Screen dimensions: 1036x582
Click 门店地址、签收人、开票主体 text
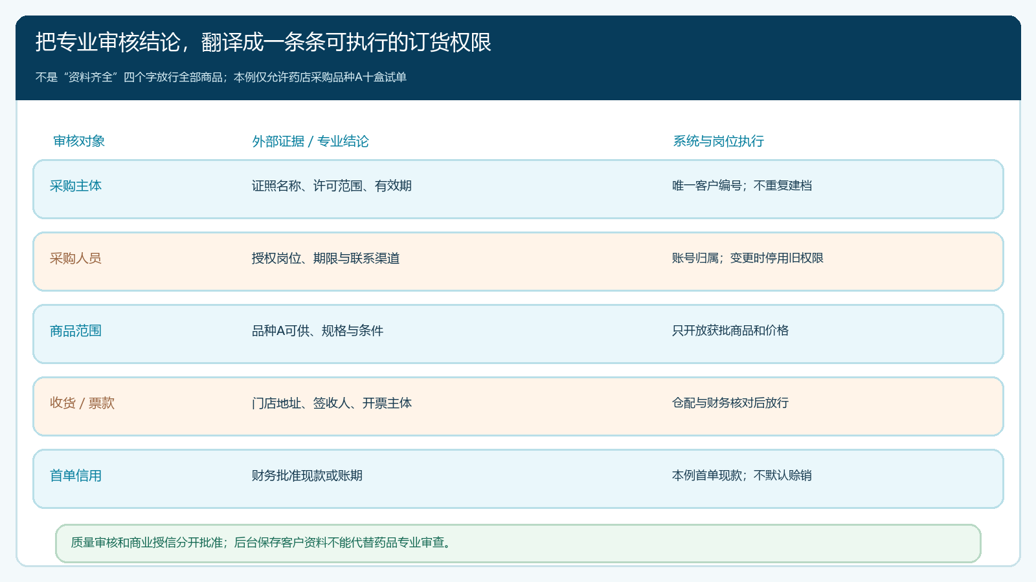(332, 403)
